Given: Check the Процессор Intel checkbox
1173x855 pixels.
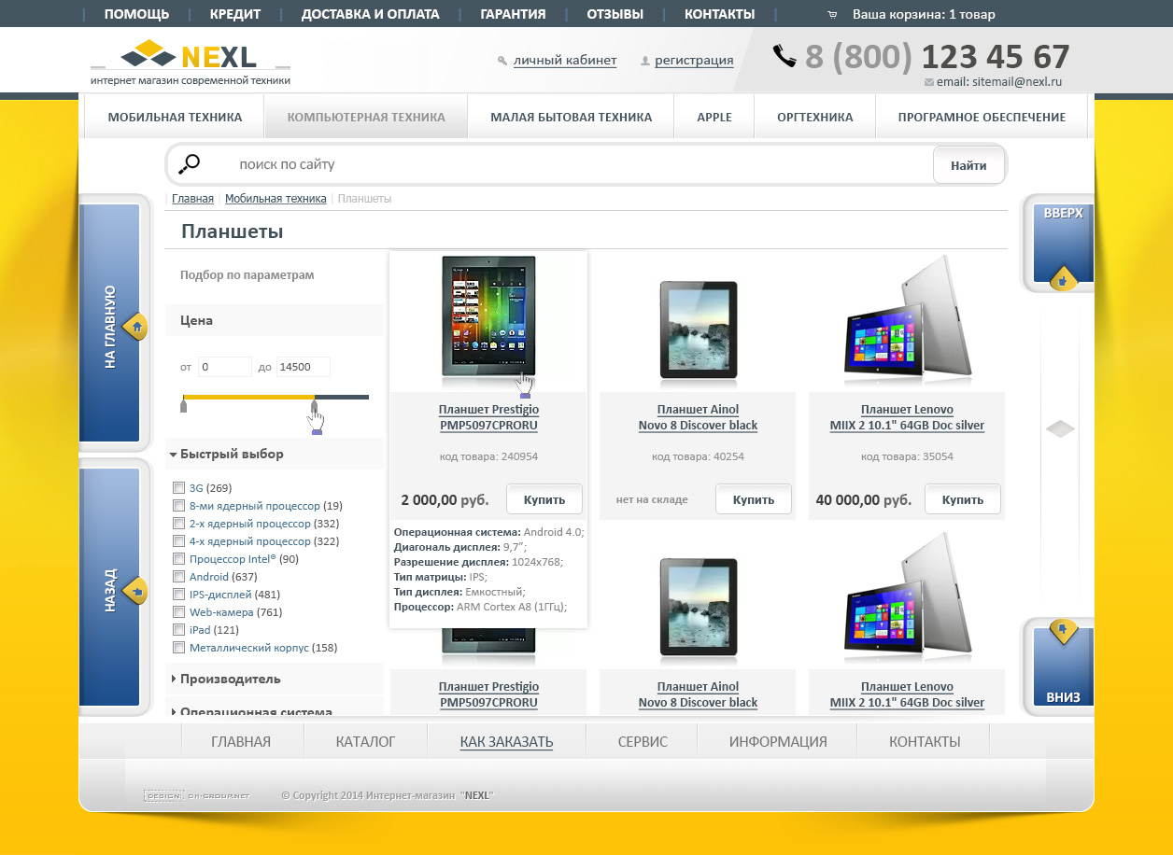Looking at the screenshot, I should pyautogui.click(x=178, y=558).
